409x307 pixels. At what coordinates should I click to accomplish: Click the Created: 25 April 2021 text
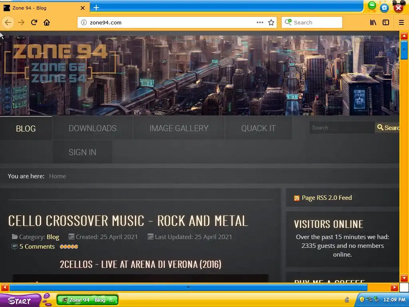106,237
